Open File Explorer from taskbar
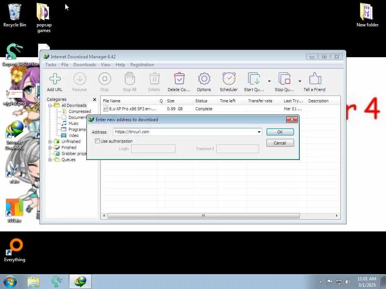Viewport: 386px width, 289px height. coord(34,282)
